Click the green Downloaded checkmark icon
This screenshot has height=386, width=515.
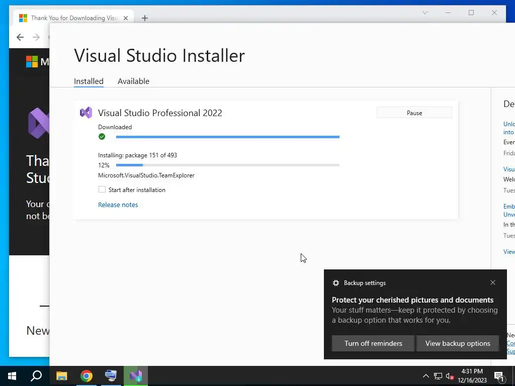(x=102, y=137)
